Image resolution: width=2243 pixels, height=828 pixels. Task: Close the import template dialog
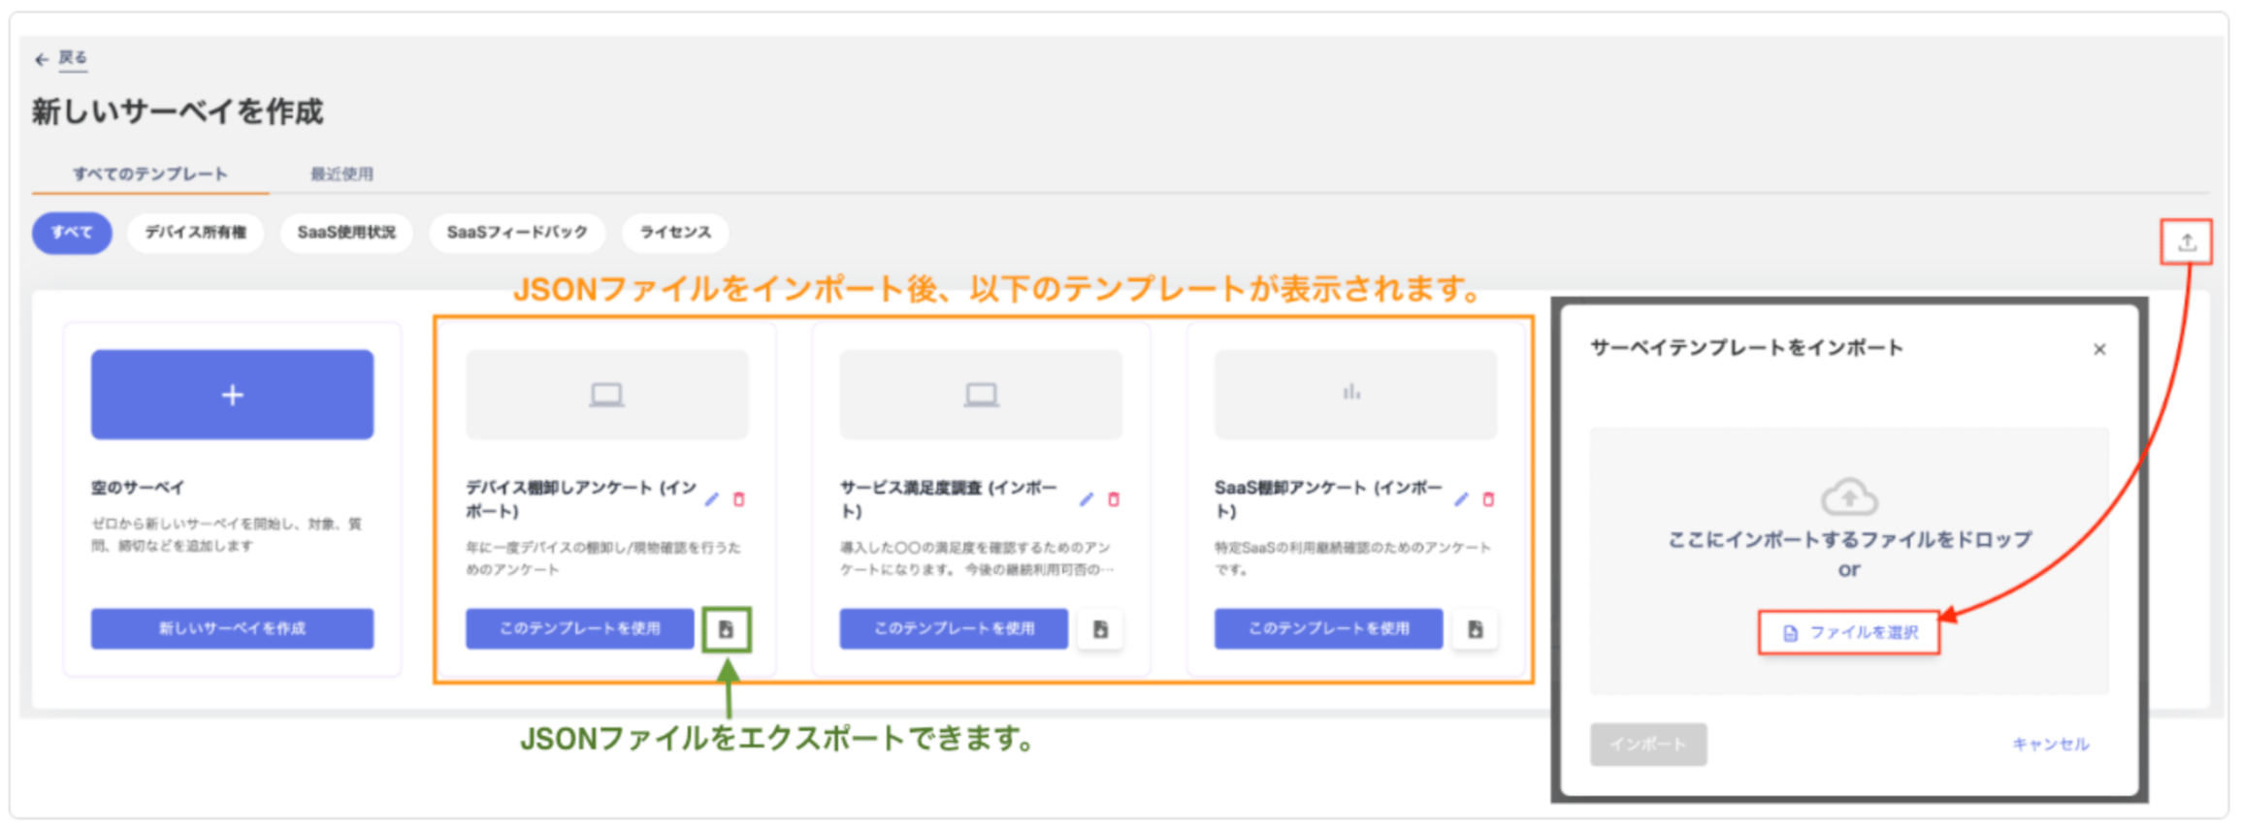tap(2099, 349)
